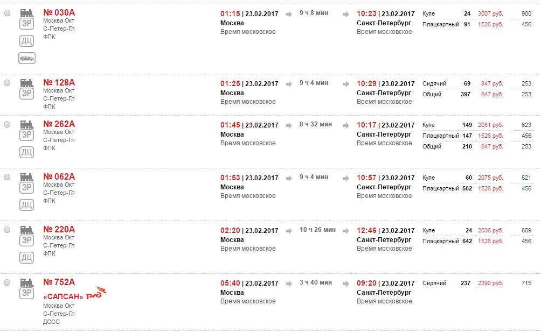Screen dimensions: 541x333
Task: Click the ЭР icon of train 752А Sapsan
Action: tap(27, 293)
